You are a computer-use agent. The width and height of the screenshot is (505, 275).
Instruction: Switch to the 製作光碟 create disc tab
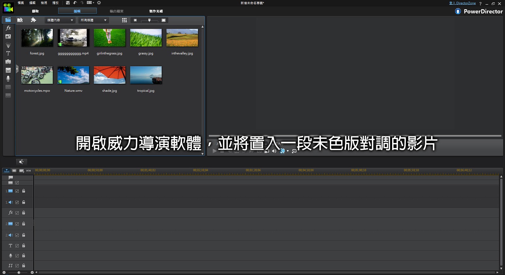[156, 11]
